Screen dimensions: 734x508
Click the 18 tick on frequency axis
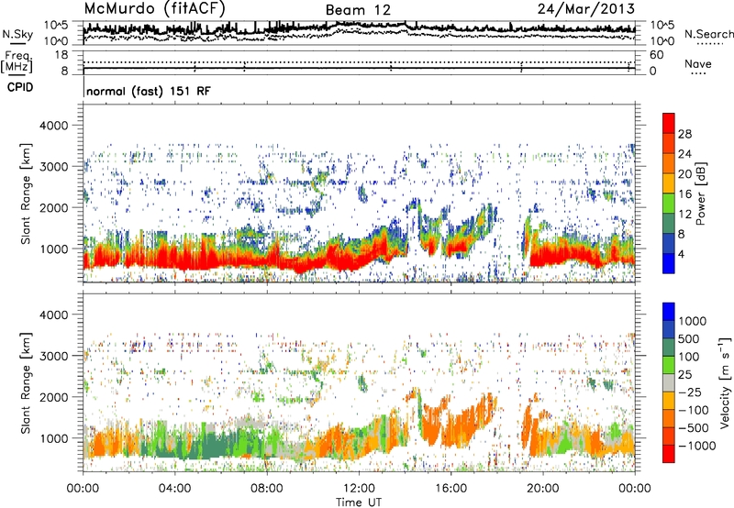[61, 55]
